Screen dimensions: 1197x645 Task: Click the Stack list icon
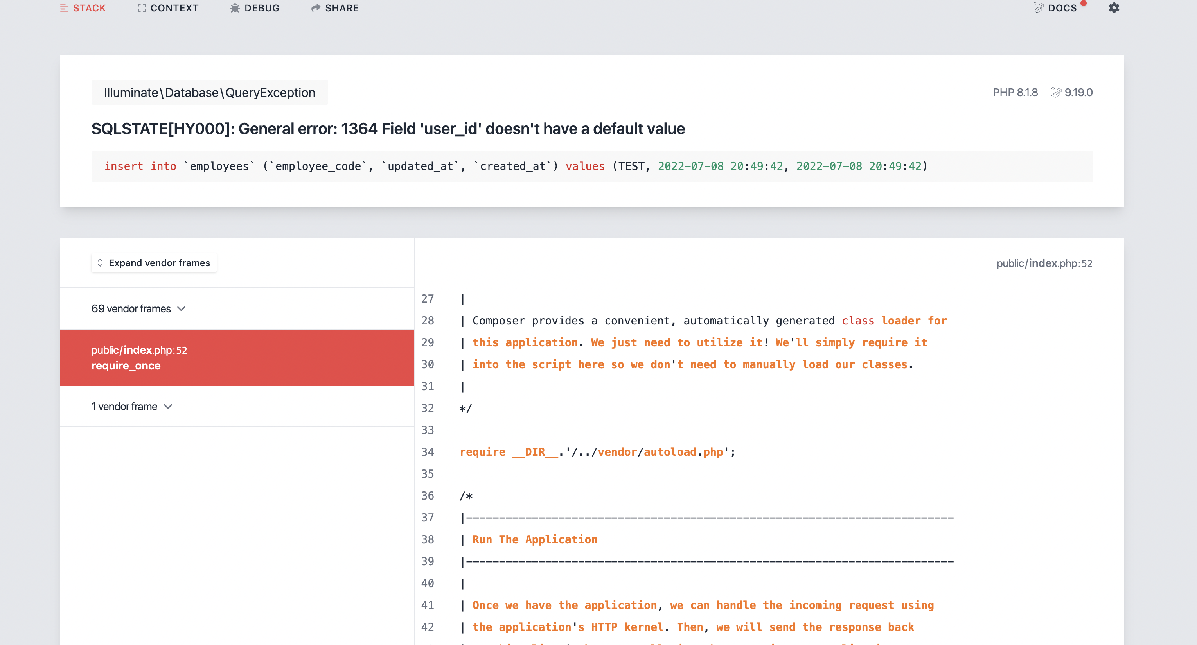(64, 8)
